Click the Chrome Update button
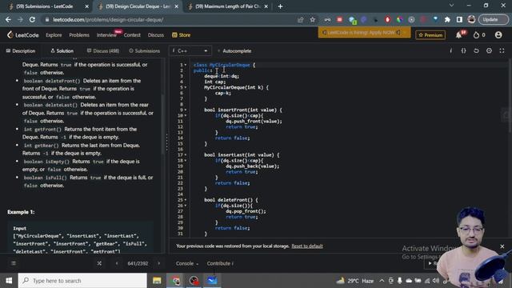512x288 pixels. [494, 19]
